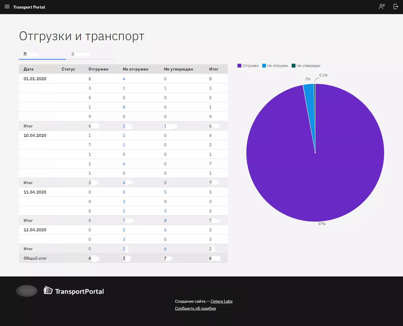Log out using the exit icon
403x326 pixels.
coord(396,6)
